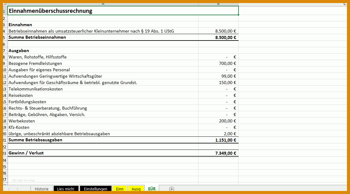The height and width of the screenshot is (194, 350).
Task: Add a new sheet with plus icon
Action: pos(171,189)
